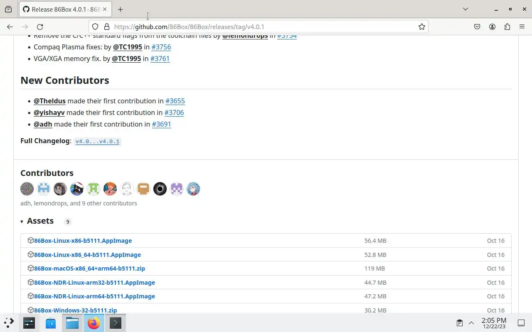Image resolution: width=532 pixels, height=332 pixels.
Task: Open the @TC1995 profile on VGA/XGA line
Action: pyautogui.click(x=126, y=59)
